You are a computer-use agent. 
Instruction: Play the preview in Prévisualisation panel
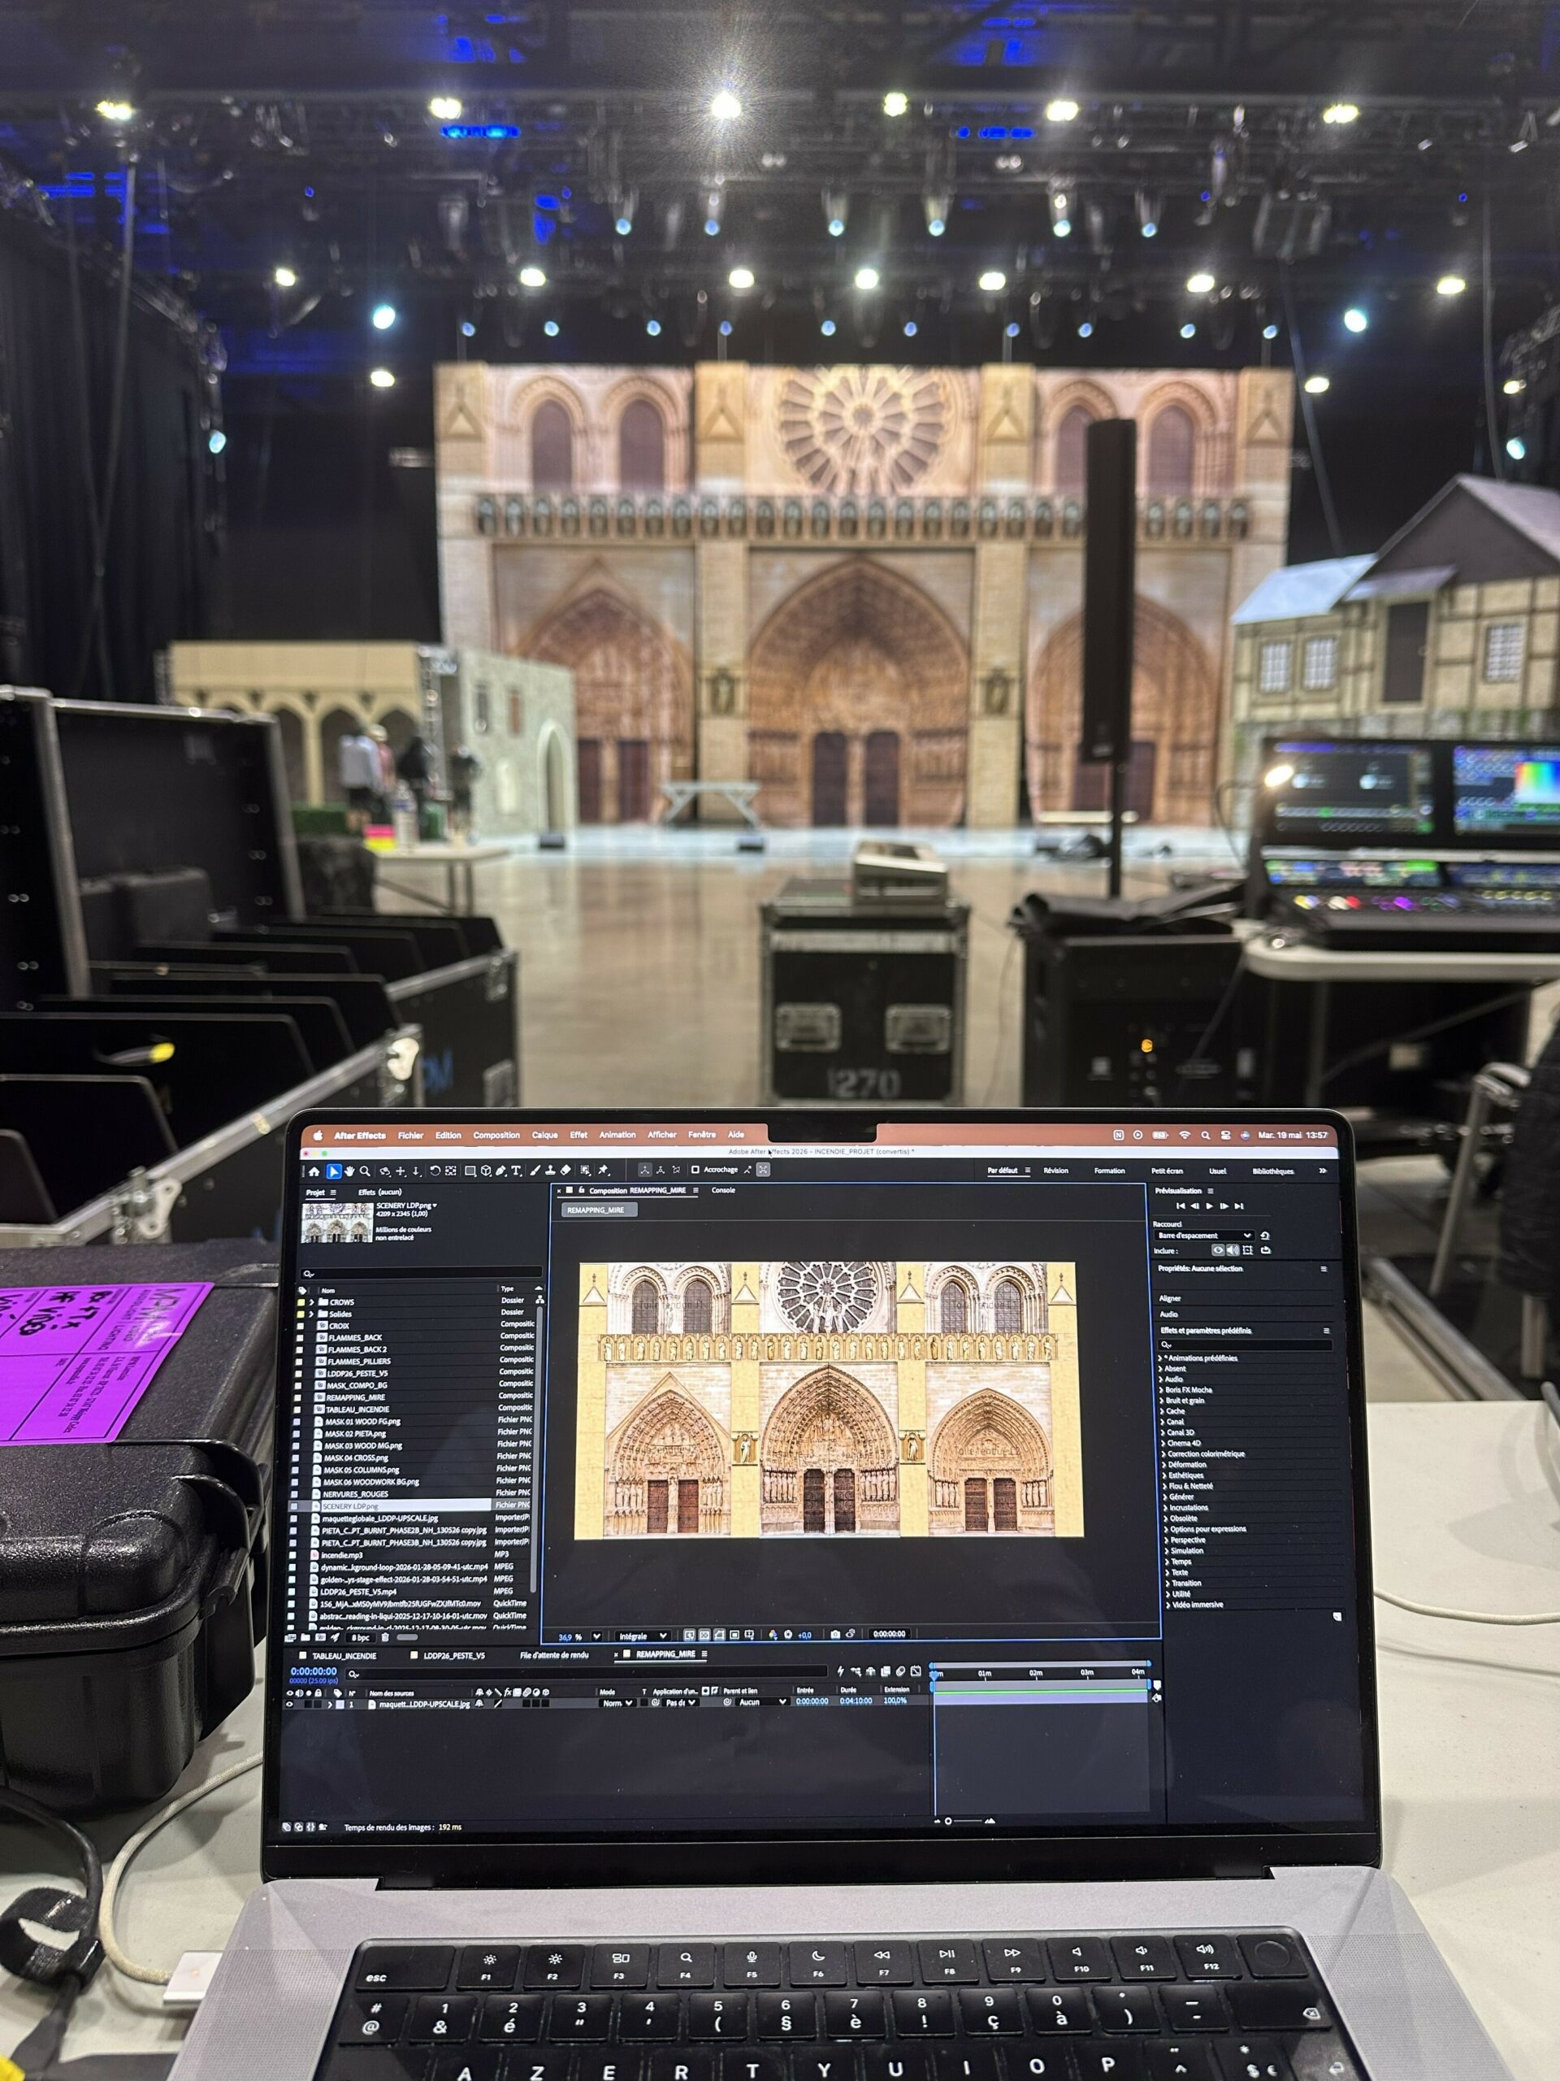coord(1209,1206)
